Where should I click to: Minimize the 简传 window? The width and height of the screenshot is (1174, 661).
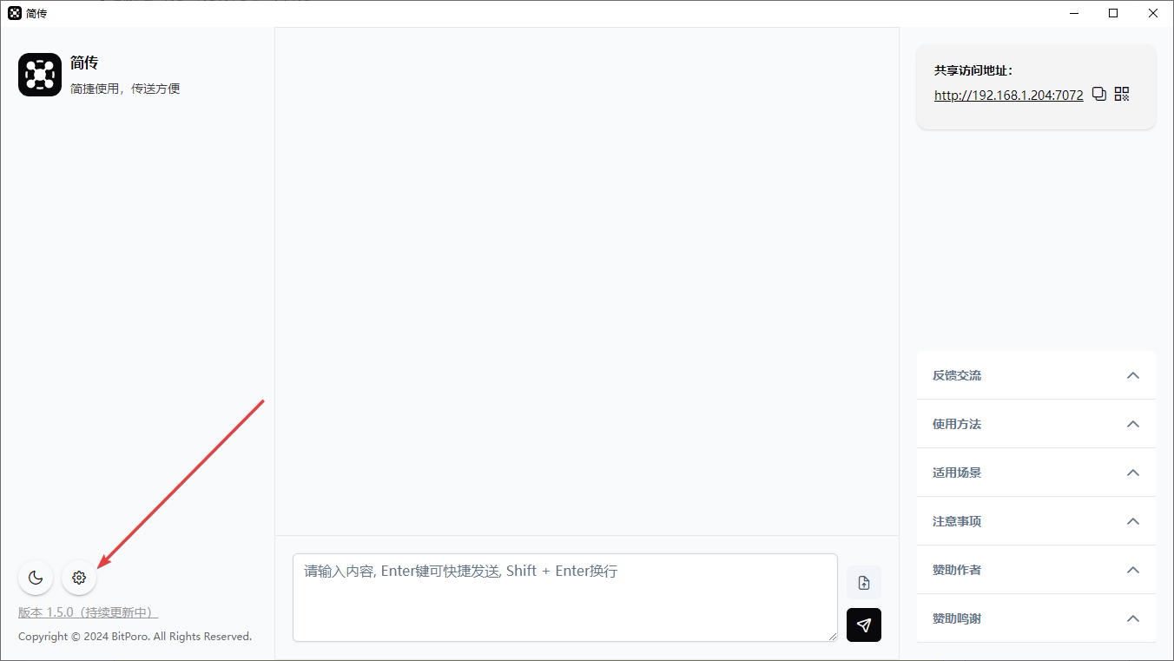tap(1073, 13)
